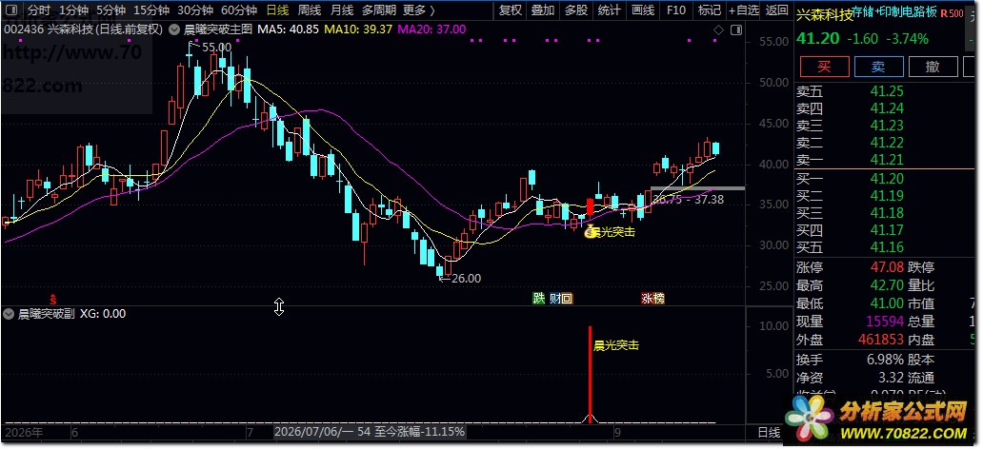The image size is (983, 449).
Task: Toggle the 复权 adjustment option
Action: [511, 10]
